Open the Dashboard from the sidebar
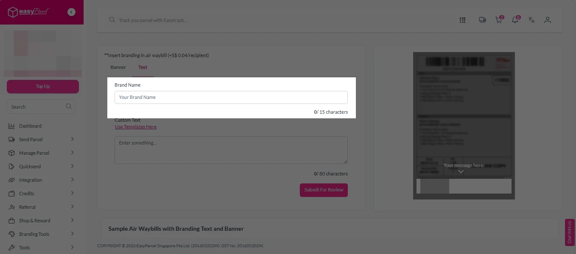The image size is (576, 254). [30, 126]
